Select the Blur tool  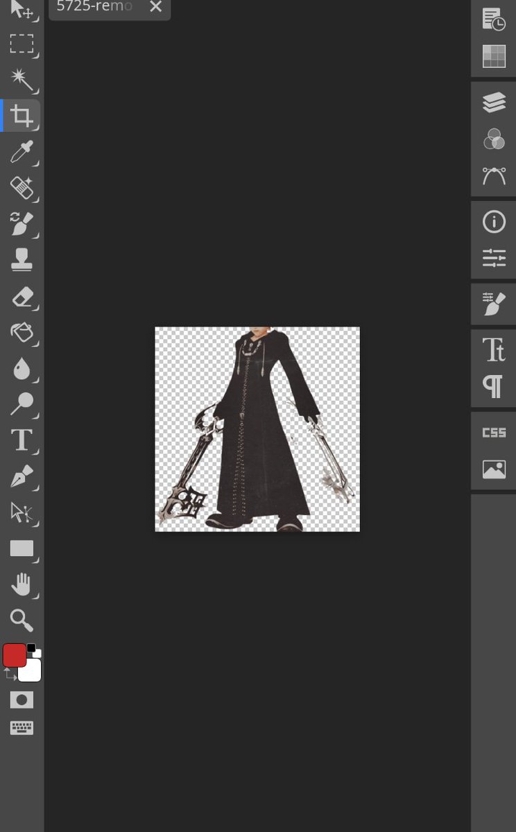pyautogui.click(x=21, y=368)
